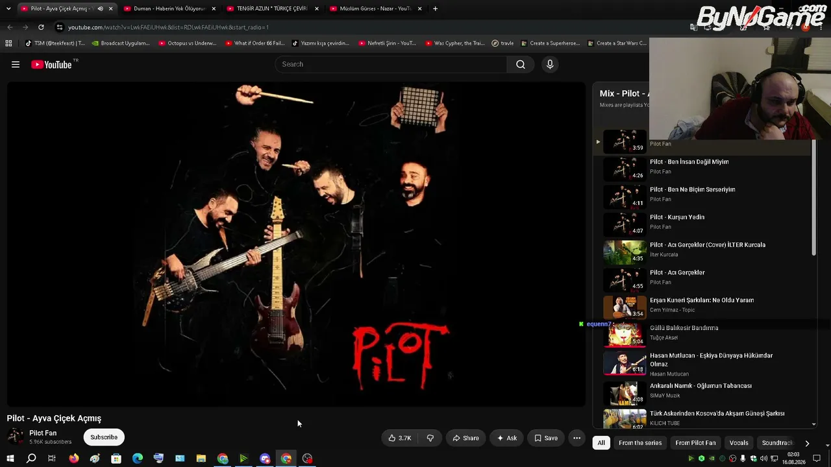Screen dimensions: 831x467
Task: Open the Chrome apps grid shortcut
Action: coord(8,43)
